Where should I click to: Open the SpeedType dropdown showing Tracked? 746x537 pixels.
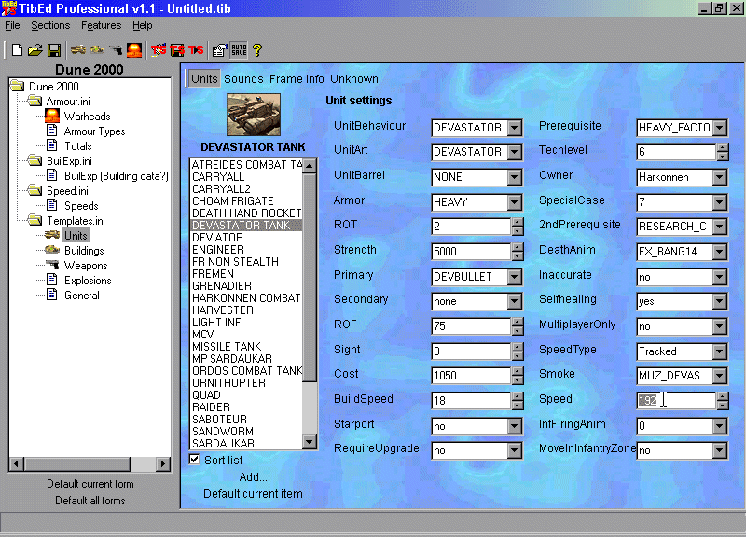720,351
